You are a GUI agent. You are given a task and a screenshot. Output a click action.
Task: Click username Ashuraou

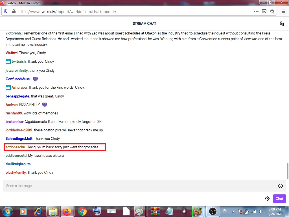(19, 88)
